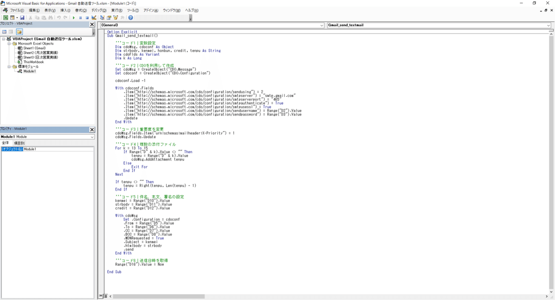The image size is (555, 300).
Task: Click Full Module View button at bottom of code
Action: [105, 296]
